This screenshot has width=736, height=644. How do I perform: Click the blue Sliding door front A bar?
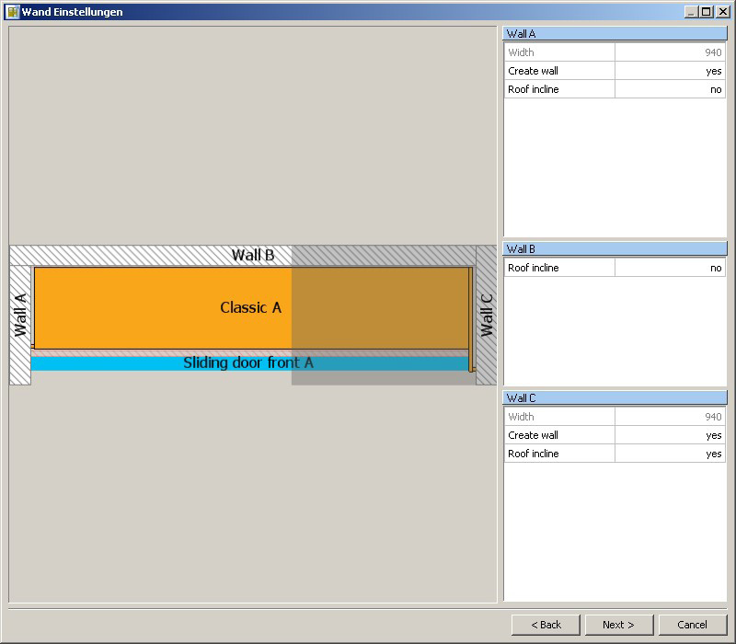(x=248, y=363)
